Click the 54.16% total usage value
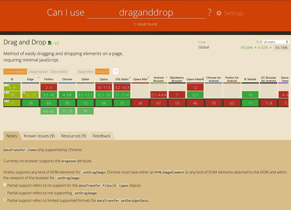The width and height of the screenshot is (291, 210). pyautogui.click(x=281, y=48)
